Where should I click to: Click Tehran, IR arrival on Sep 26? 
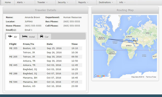click(x=29, y=52)
